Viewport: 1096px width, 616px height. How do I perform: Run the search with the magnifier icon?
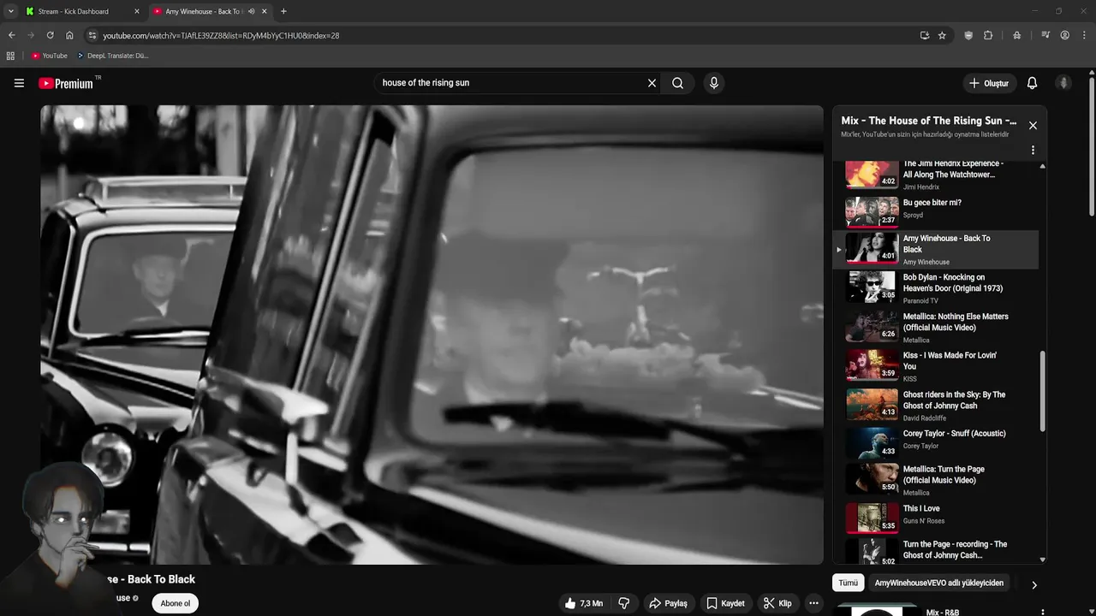pos(677,83)
